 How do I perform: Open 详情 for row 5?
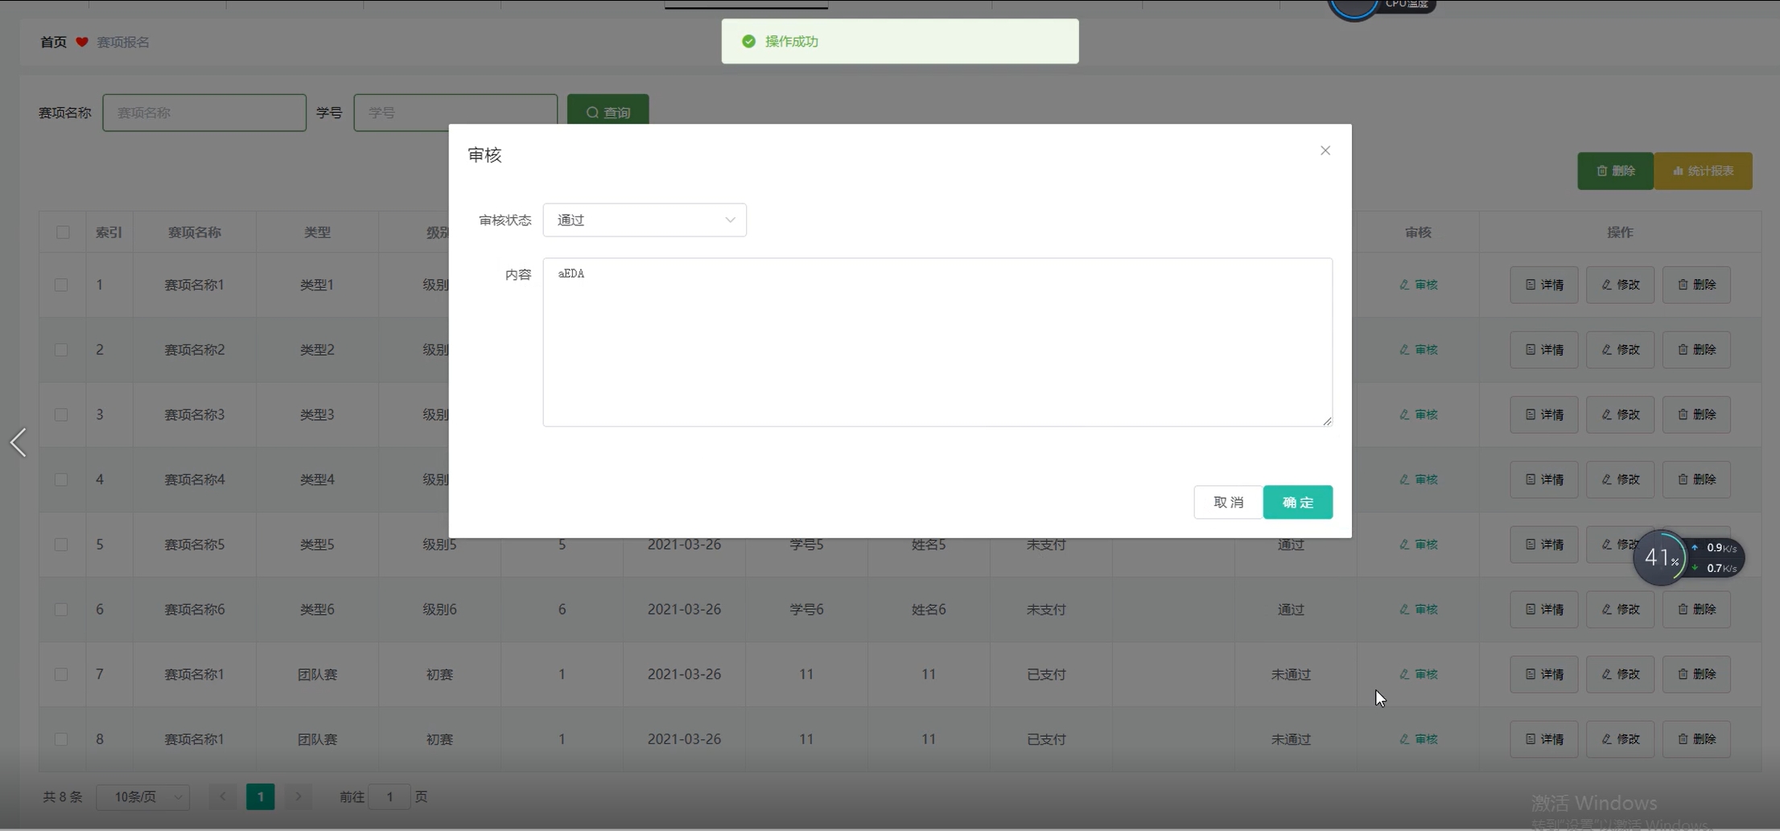[1543, 545]
